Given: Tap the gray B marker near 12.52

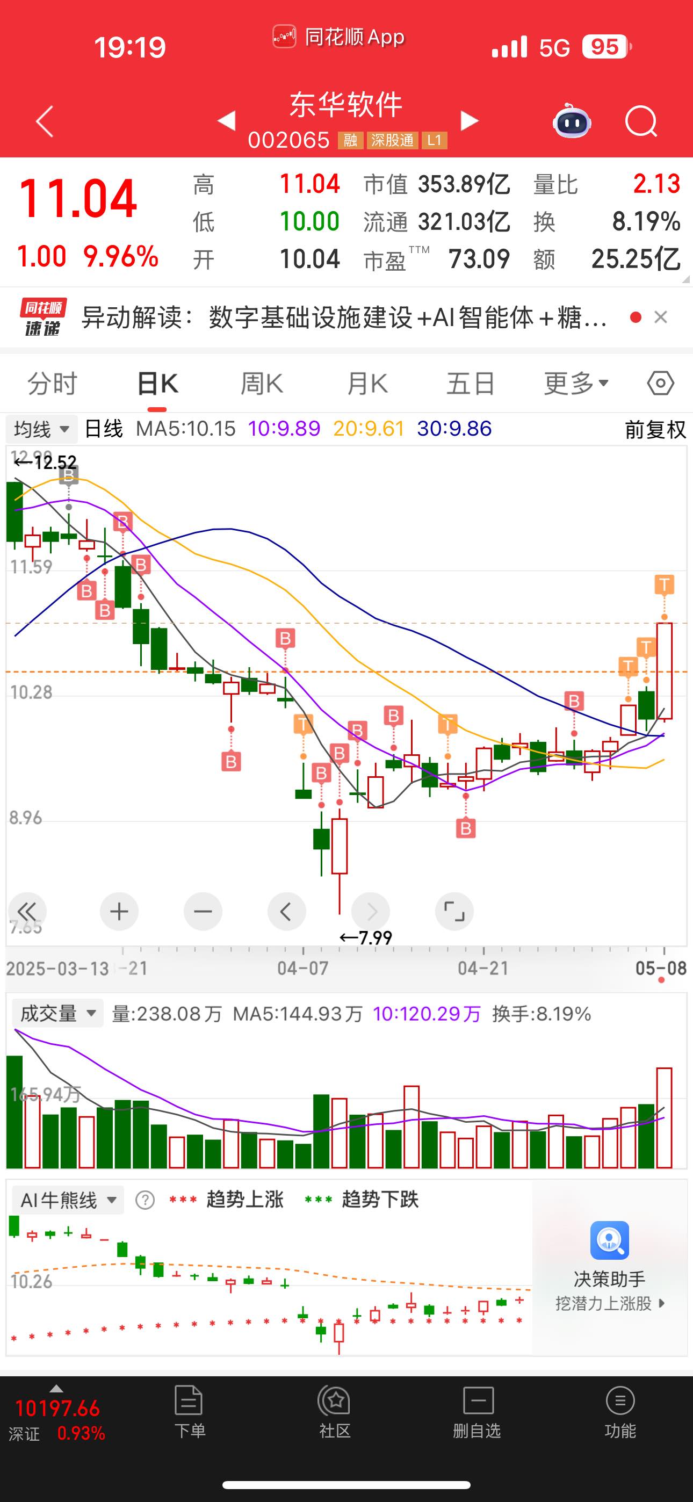Looking at the screenshot, I should pos(69,475).
